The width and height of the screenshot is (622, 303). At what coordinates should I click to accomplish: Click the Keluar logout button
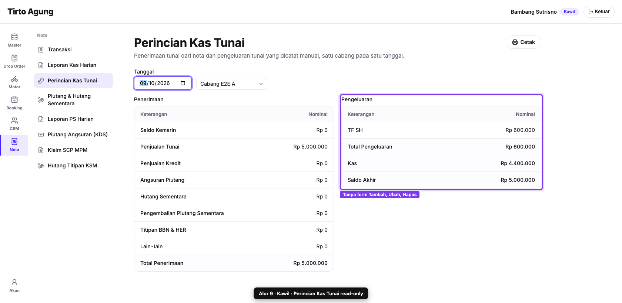(x=599, y=12)
